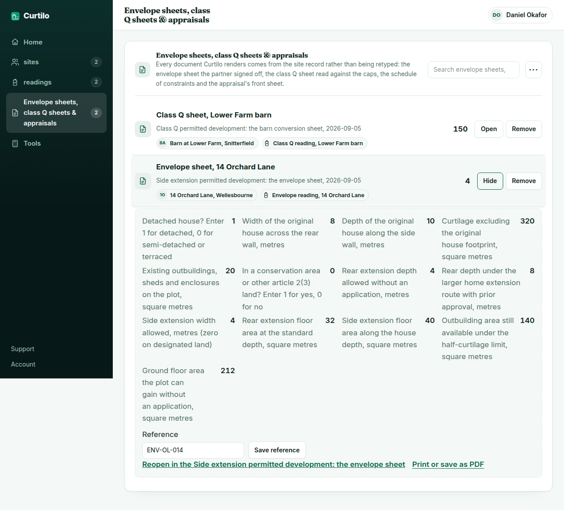Click the Rear extension floor area value 32
Viewport: 564px width, 510px height.
pos(330,320)
